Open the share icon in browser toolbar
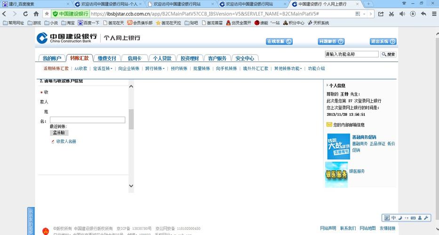 coord(381,14)
